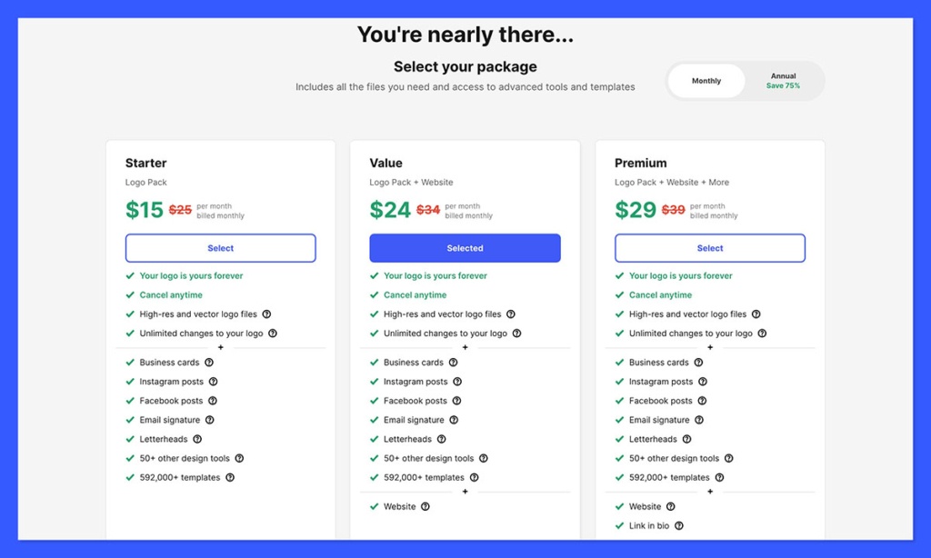
Task: Open the 592,000+ templates tooltip in Starter
Action: pyautogui.click(x=230, y=477)
